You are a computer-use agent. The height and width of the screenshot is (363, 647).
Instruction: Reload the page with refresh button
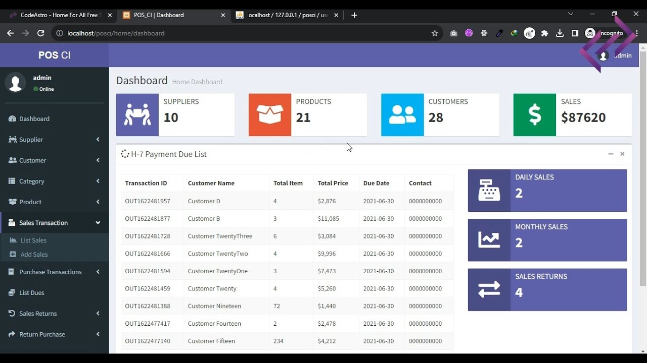41,33
